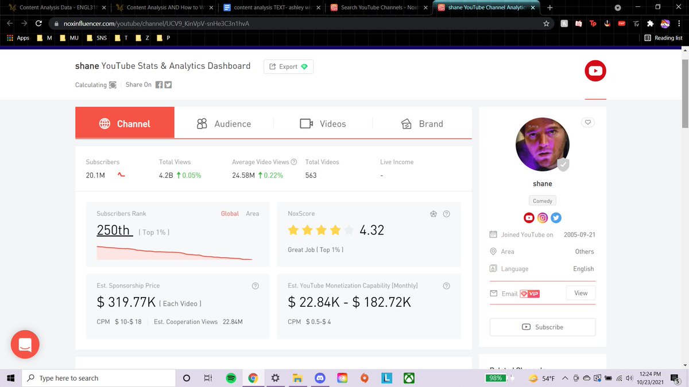
Task: Open shane's Twitter profile icon
Action: [556, 218]
